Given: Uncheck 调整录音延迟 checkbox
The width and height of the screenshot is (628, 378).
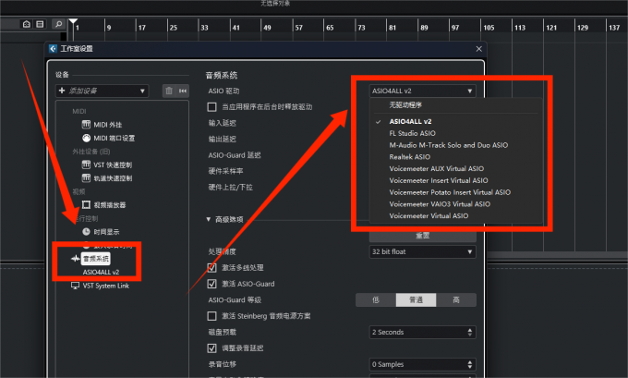Looking at the screenshot, I should click(211, 348).
